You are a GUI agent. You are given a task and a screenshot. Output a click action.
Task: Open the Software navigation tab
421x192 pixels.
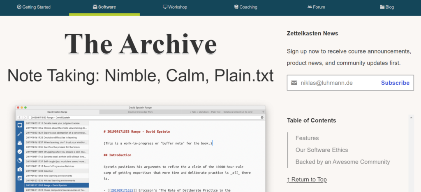(x=104, y=7)
